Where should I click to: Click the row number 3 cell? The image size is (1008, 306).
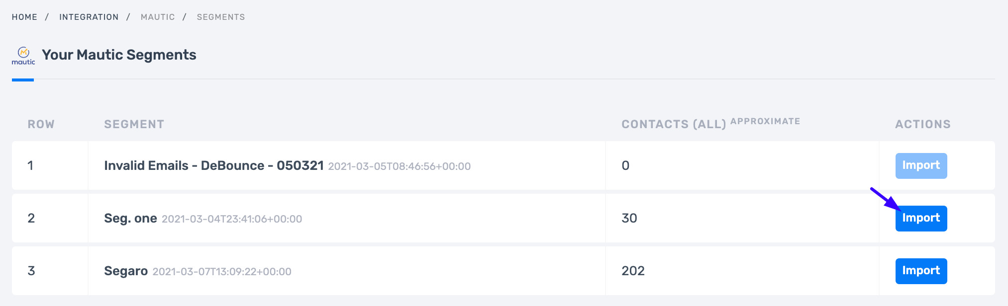[50, 271]
